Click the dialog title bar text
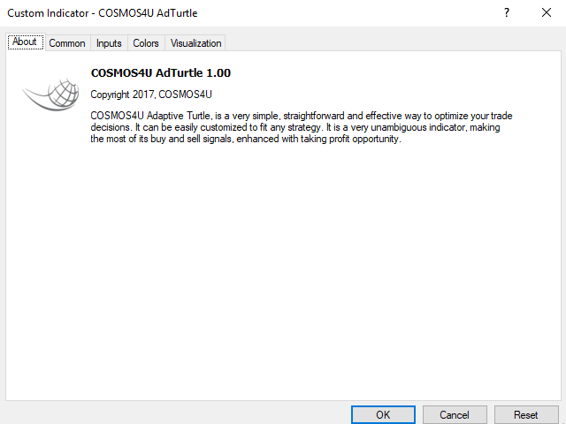 103,13
